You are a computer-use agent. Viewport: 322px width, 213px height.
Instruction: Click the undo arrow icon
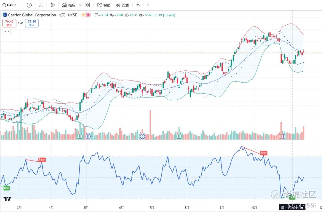pos(138,5)
